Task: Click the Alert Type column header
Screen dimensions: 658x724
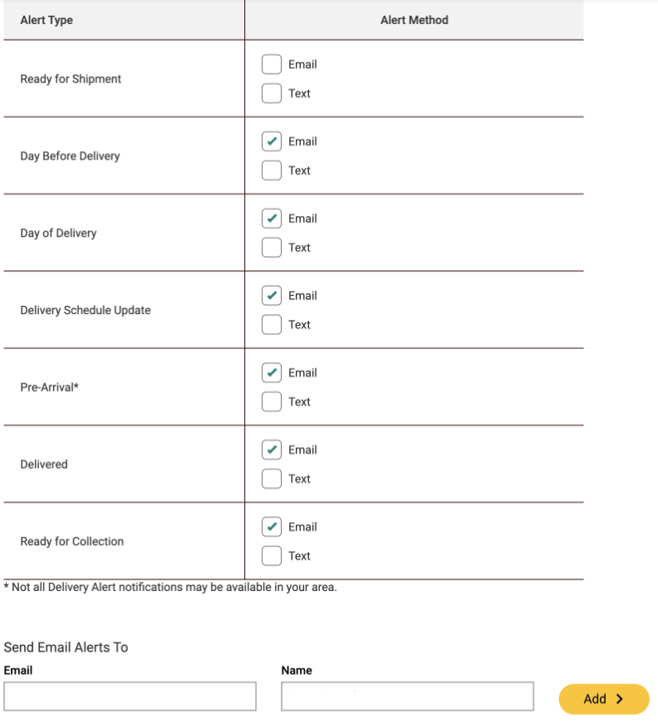Action: click(x=47, y=20)
